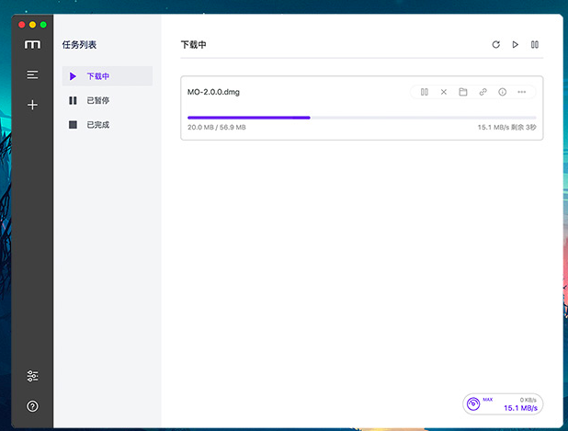
Task: Close the window with red button
Action: point(22,25)
